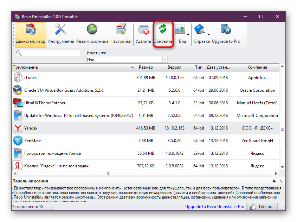Open the Искать по Имя combo box
This screenshot has height=222, width=297.
pos(127,60)
